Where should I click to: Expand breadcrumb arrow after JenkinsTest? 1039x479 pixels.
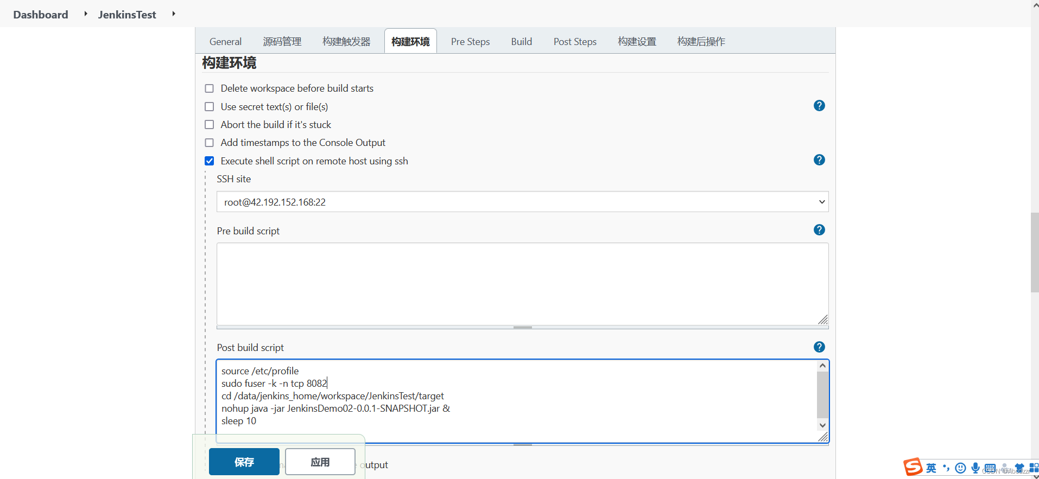coord(174,14)
